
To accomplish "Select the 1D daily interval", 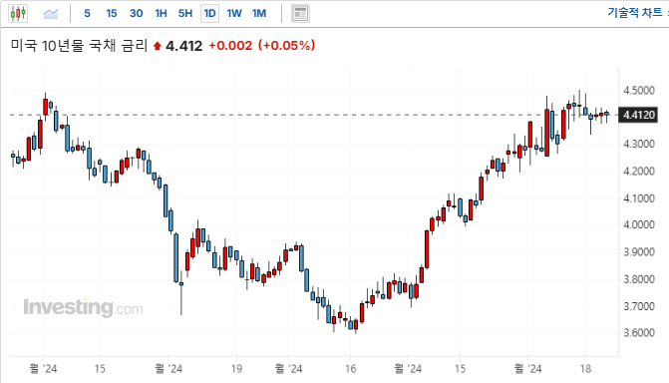I will (x=209, y=14).
